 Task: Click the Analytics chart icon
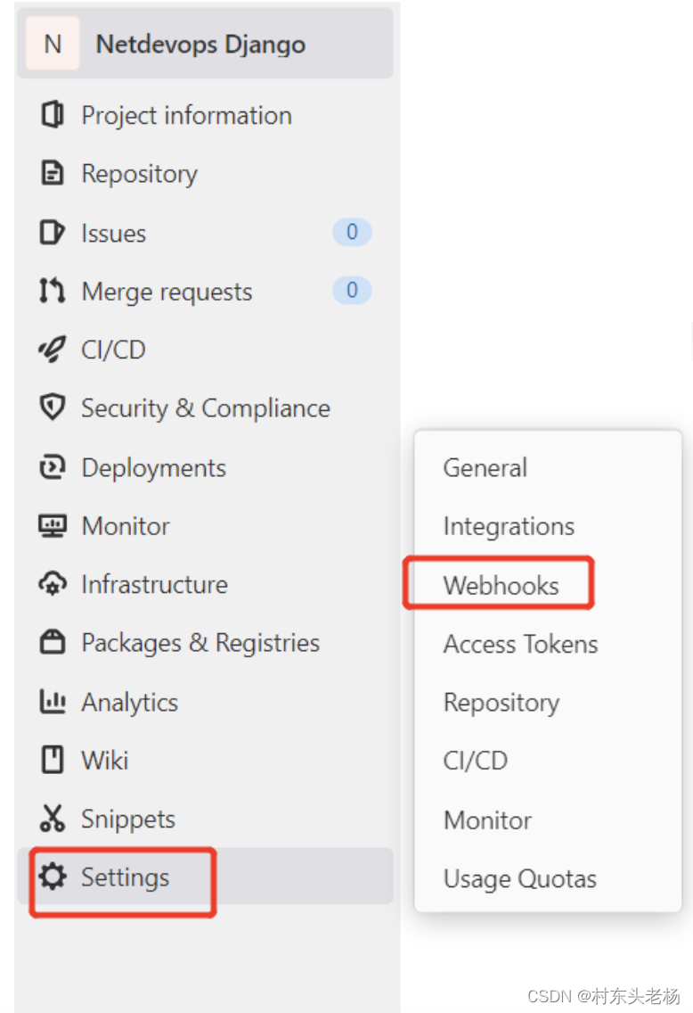click(x=52, y=701)
